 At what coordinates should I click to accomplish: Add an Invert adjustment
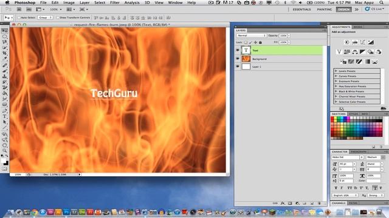(x=343, y=62)
